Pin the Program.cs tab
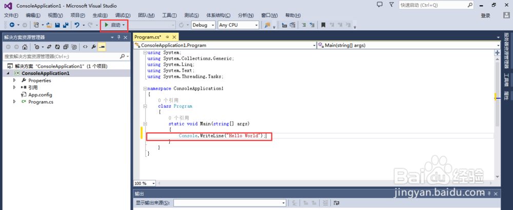The image size is (513, 210). [x=167, y=37]
